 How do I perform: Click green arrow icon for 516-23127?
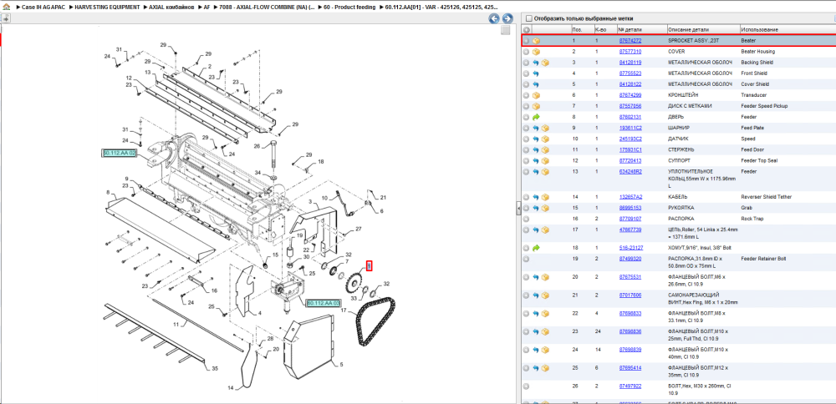click(537, 248)
